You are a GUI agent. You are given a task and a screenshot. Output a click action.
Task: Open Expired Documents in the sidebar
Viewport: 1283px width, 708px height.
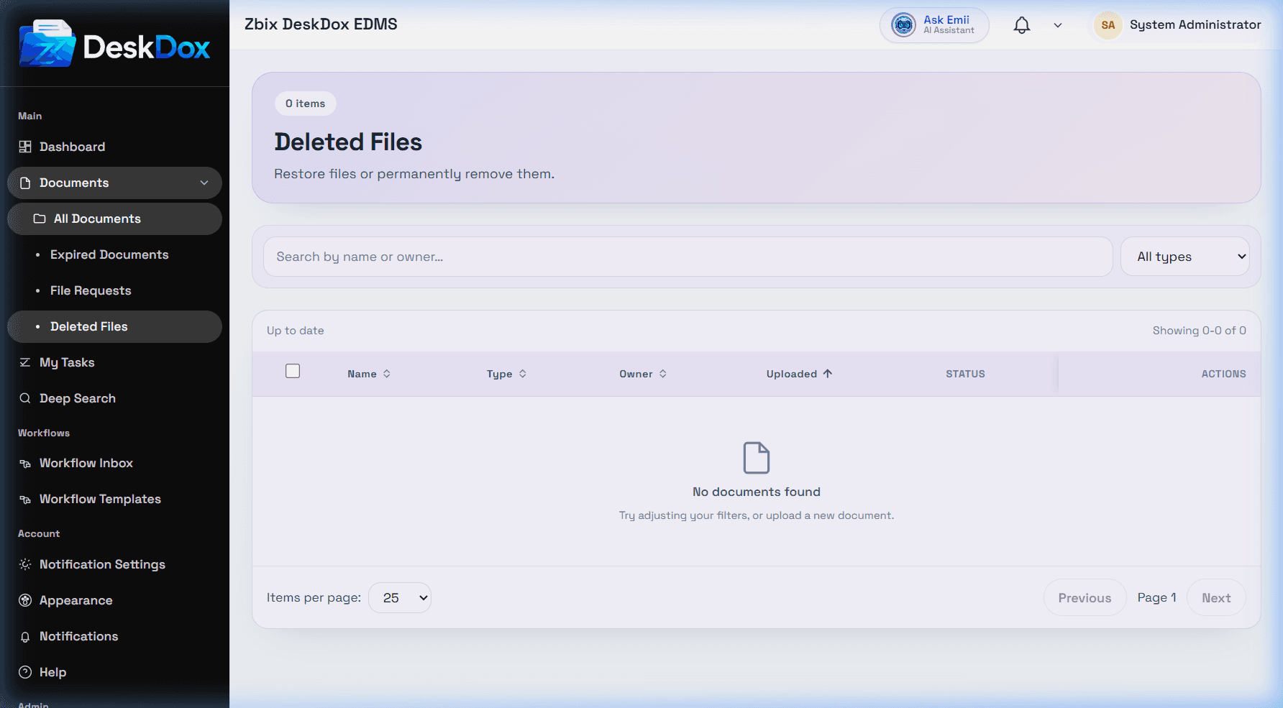click(x=115, y=254)
